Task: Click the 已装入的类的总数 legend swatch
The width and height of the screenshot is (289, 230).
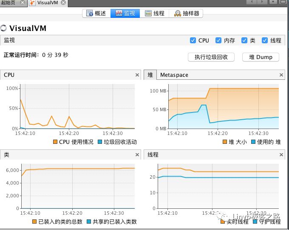Action: coord(34,222)
